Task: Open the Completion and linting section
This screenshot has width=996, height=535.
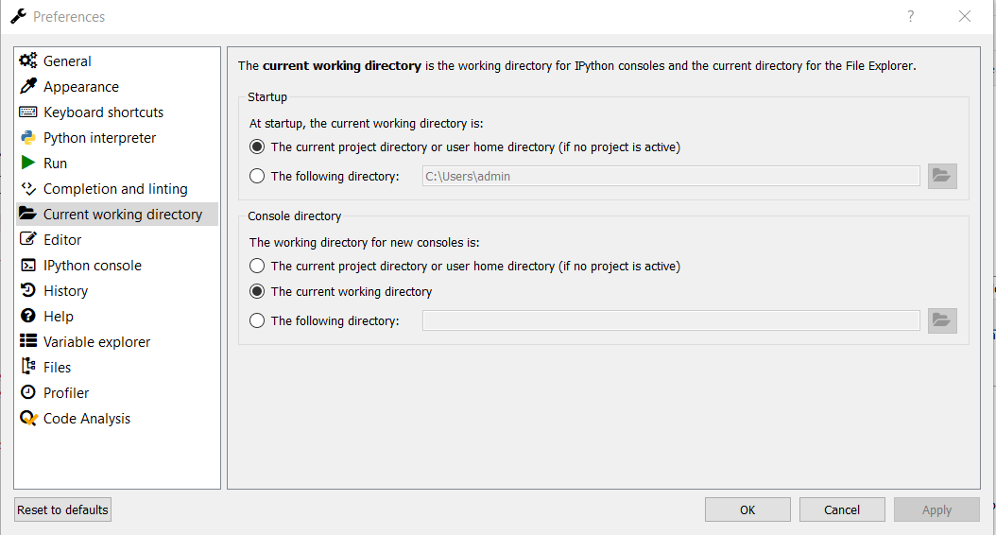Action: [115, 189]
